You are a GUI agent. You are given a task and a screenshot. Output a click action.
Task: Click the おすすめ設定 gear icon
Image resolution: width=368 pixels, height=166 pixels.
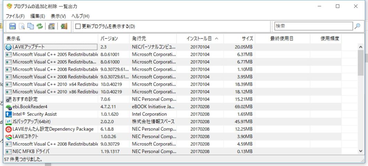pos(9,99)
